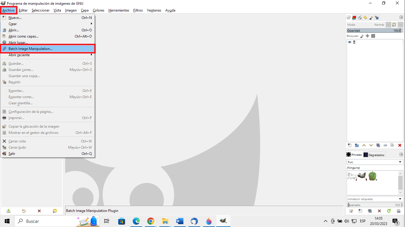Select the Pinceles tab

(354, 155)
